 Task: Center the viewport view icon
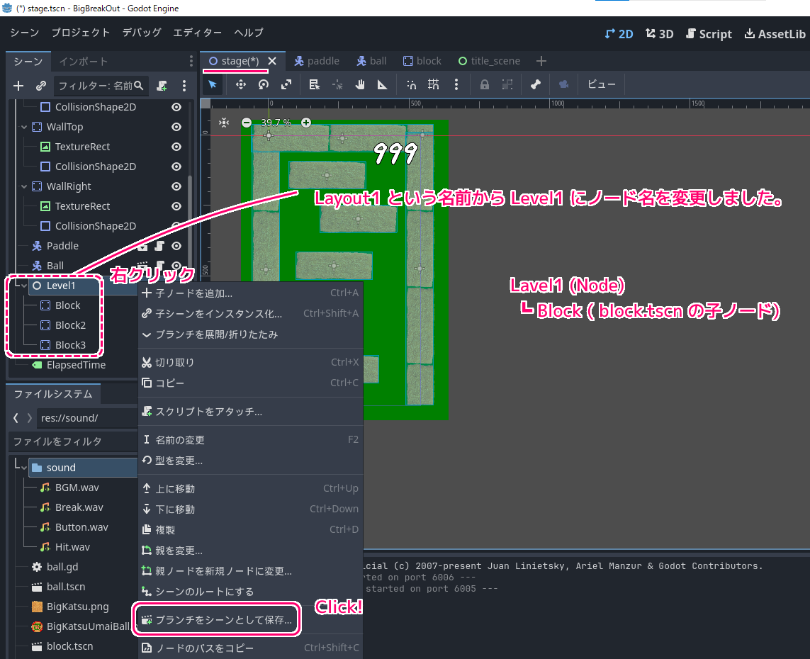tap(224, 123)
